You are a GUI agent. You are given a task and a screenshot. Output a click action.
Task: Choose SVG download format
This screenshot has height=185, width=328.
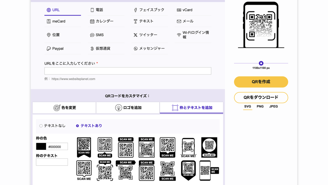(248, 106)
